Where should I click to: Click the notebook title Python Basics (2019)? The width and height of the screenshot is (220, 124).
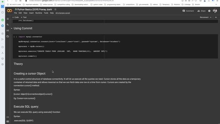point(34,9)
